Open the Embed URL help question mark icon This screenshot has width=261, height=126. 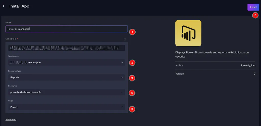[x=125, y=39]
